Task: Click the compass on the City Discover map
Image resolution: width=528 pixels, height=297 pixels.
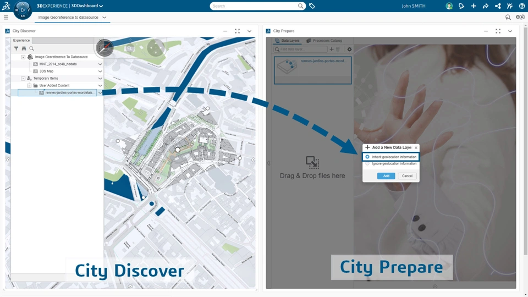Action: [105, 48]
